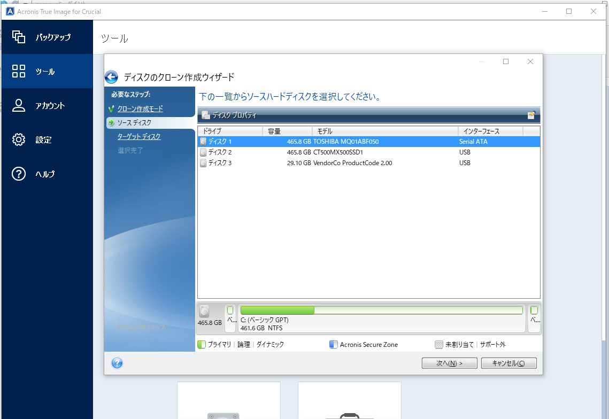Screen dimensions: 609x419
Task: Select the CT500MX500SSD1 model cell
Action: 338,152
